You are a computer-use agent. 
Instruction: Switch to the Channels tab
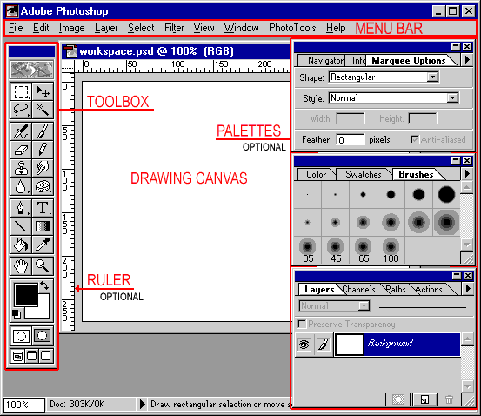point(358,289)
